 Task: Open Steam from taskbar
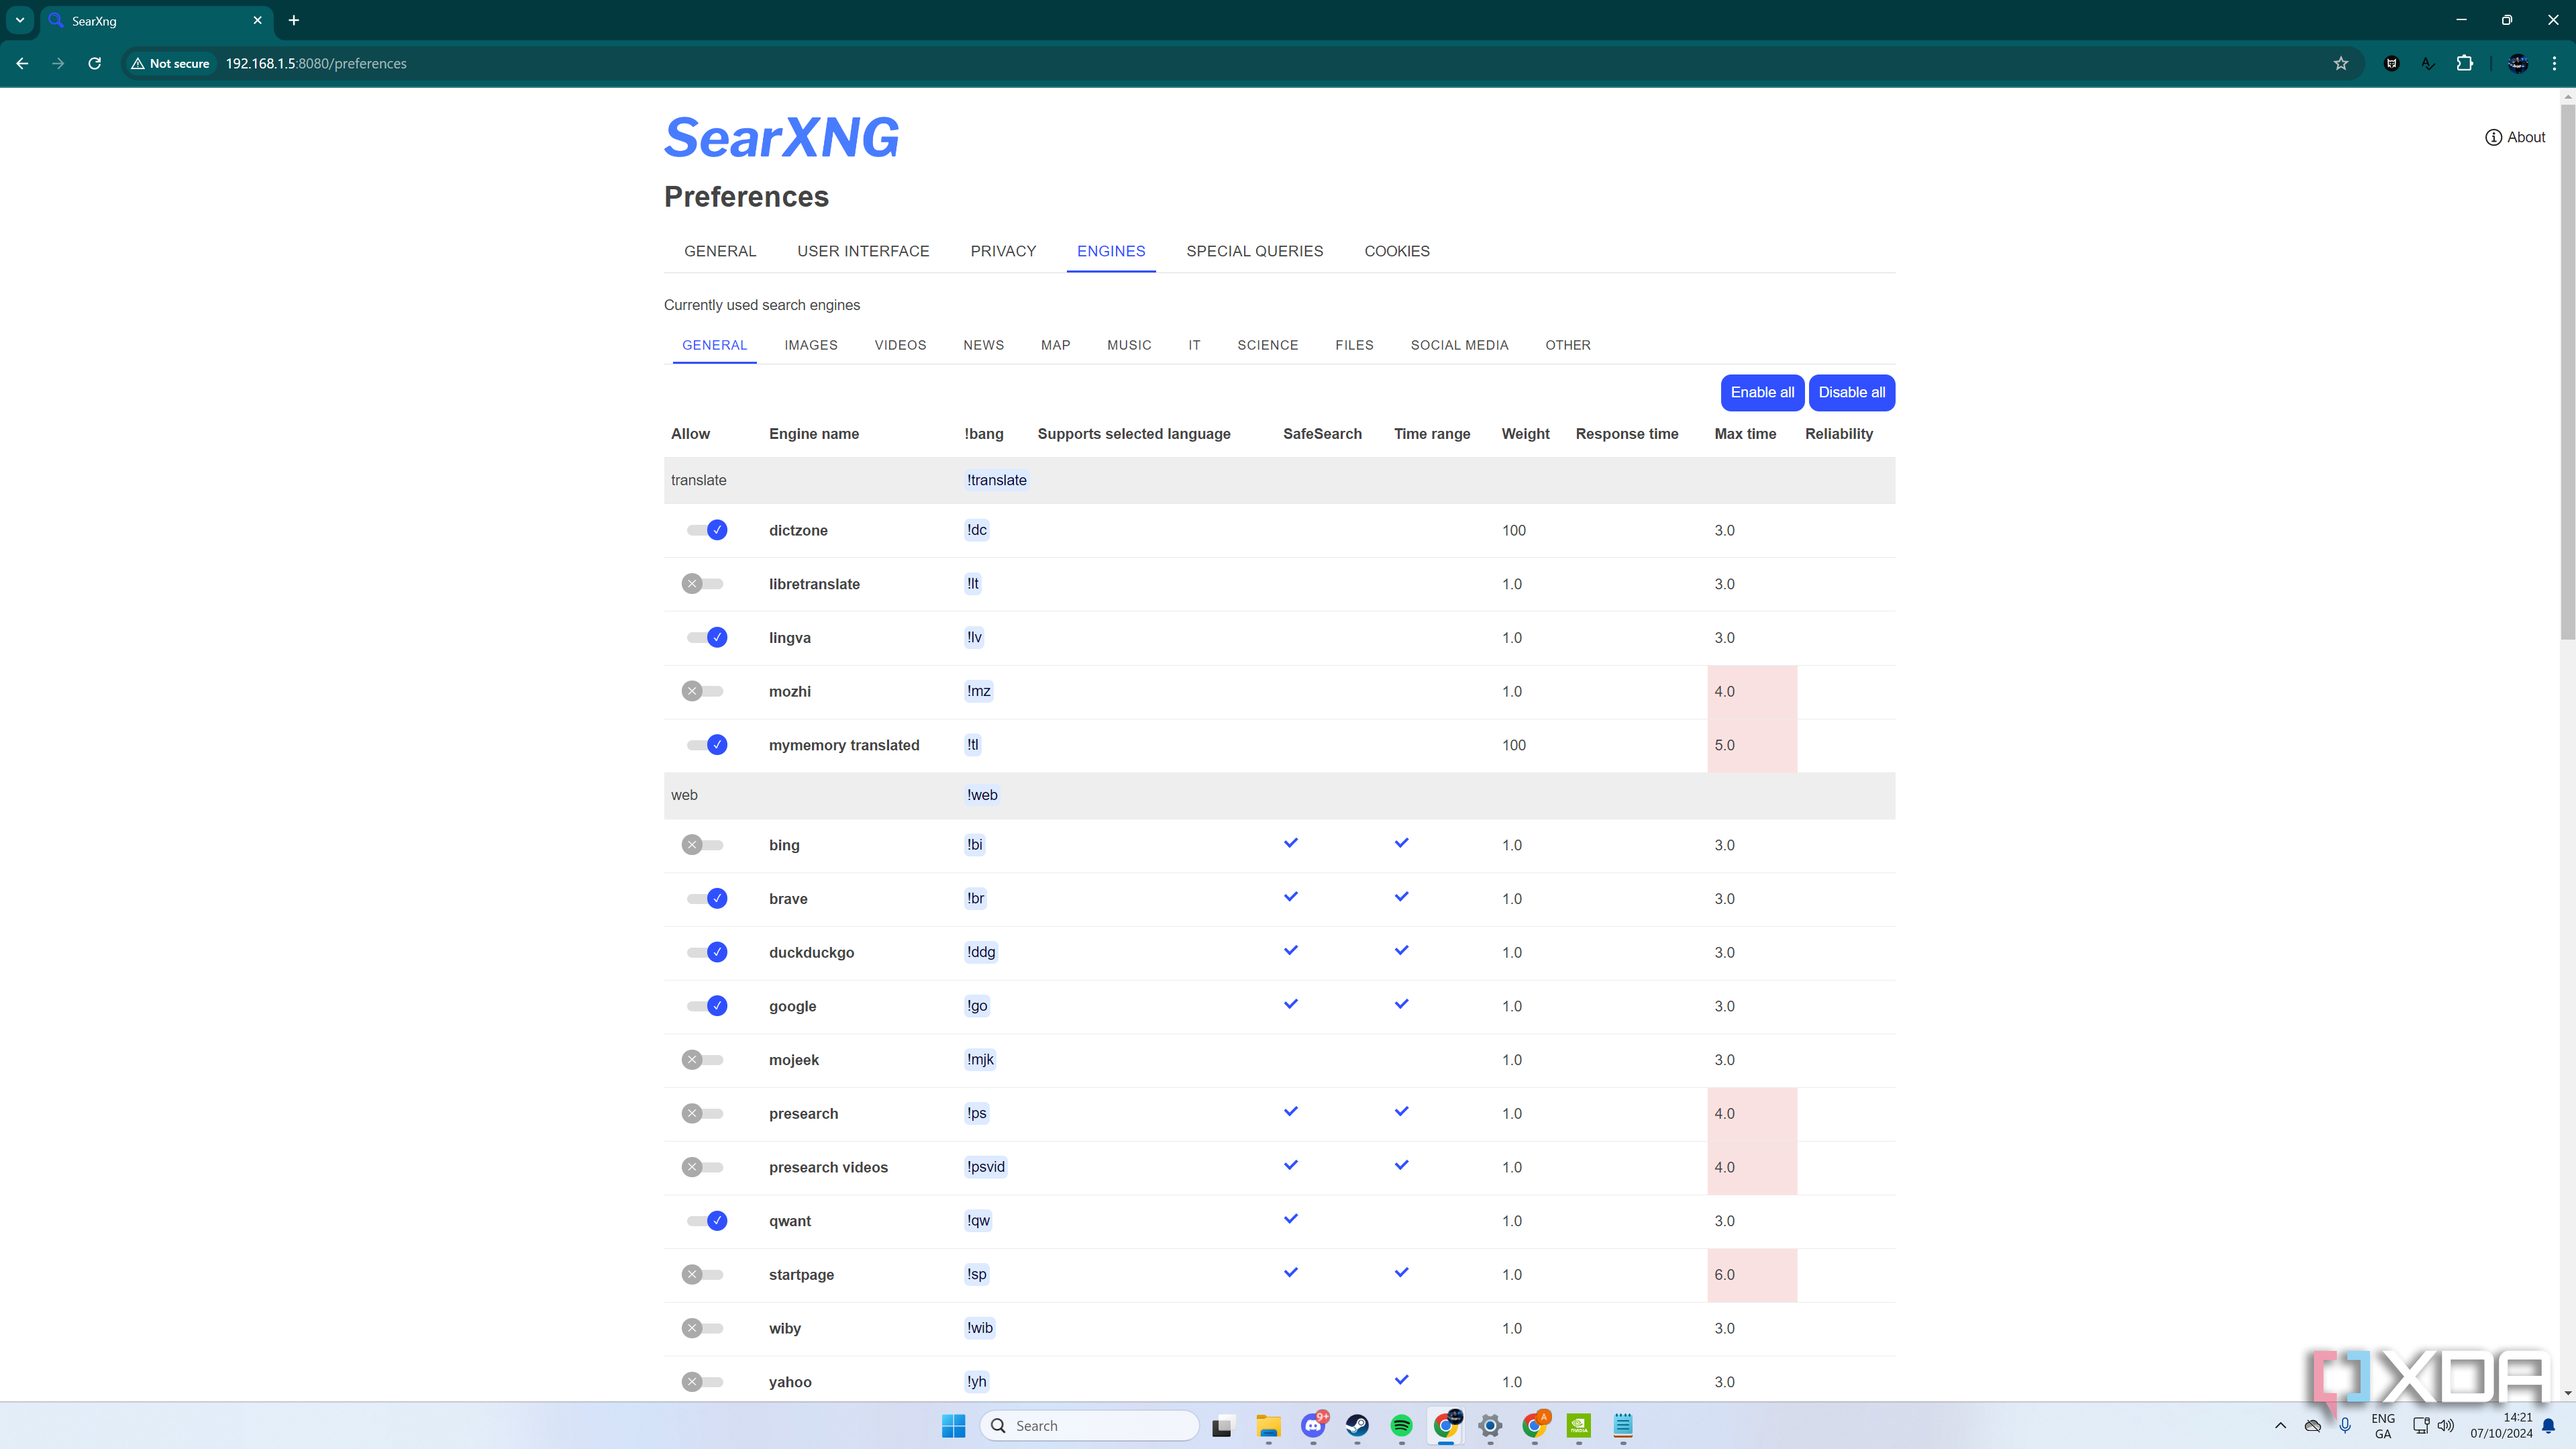(1357, 1426)
